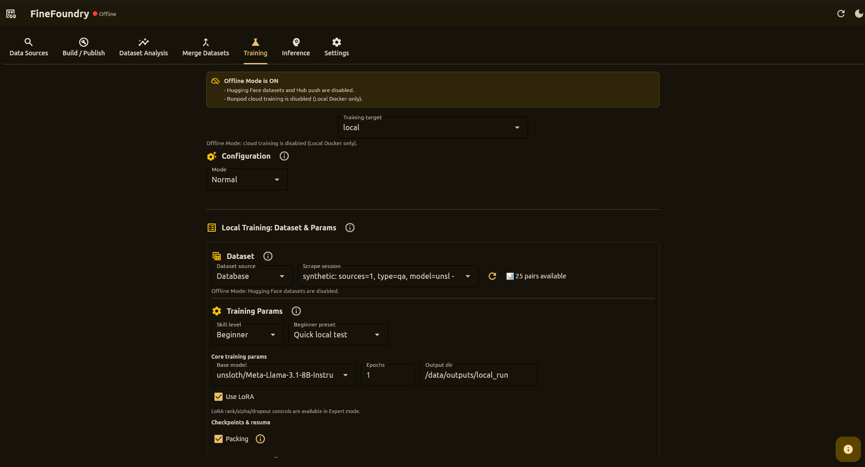Screen dimensions: 865x467
Task: Click the page refresh icon in top bar
Action: [x=841, y=14]
